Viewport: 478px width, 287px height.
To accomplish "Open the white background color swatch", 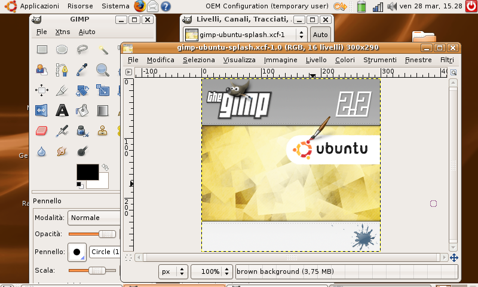I will pyautogui.click(x=100, y=183).
